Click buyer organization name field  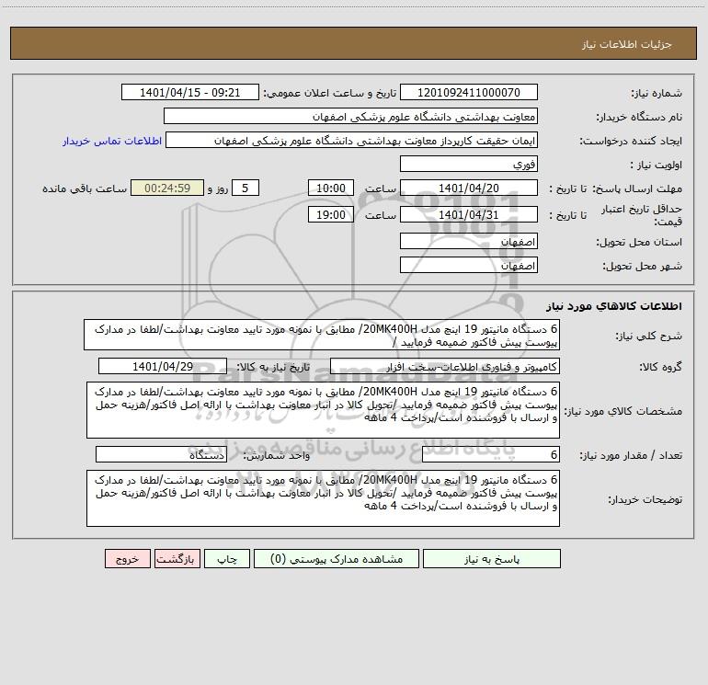tap(350, 117)
